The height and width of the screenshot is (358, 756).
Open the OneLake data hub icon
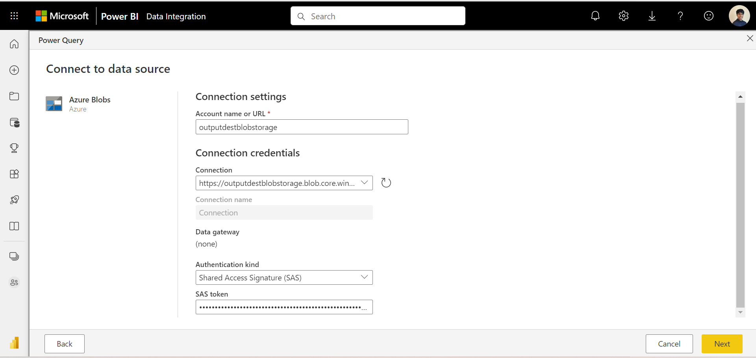[x=14, y=122]
